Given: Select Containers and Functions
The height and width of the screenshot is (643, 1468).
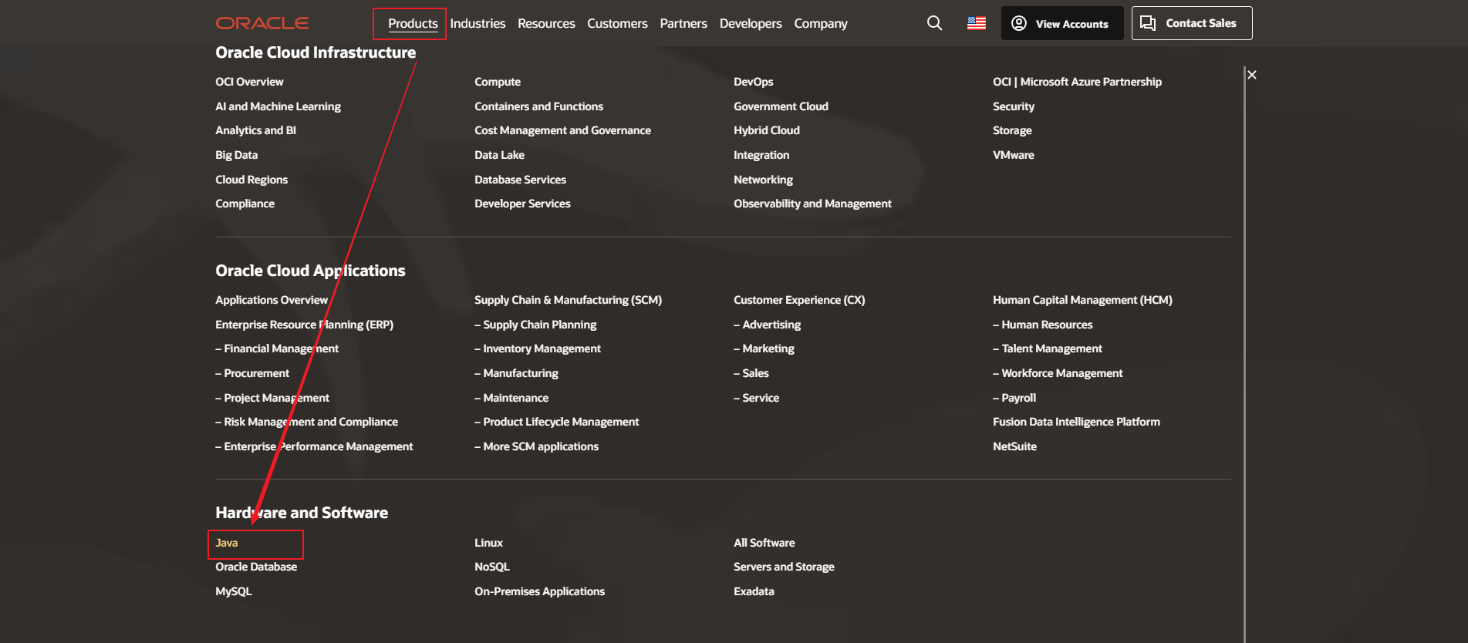Looking at the screenshot, I should pyautogui.click(x=538, y=106).
